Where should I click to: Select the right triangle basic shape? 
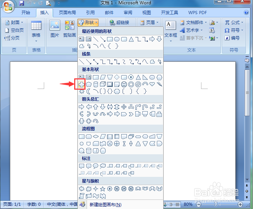point(145,77)
